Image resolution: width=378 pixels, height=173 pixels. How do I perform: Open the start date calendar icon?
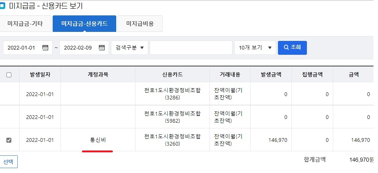point(45,48)
